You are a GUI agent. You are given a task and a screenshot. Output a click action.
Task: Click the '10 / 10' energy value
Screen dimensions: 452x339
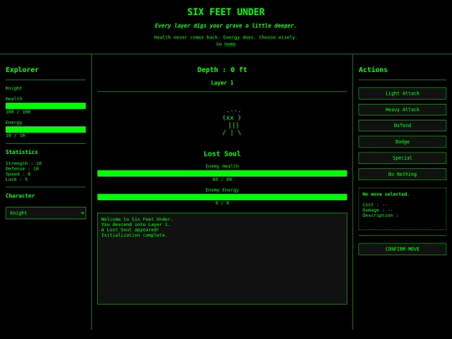click(15, 136)
